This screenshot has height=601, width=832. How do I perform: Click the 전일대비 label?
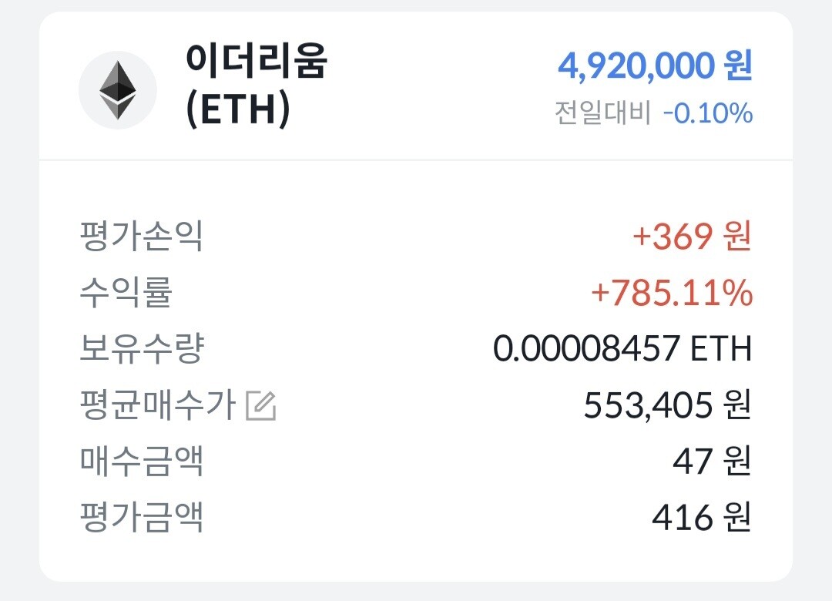click(602, 114)
